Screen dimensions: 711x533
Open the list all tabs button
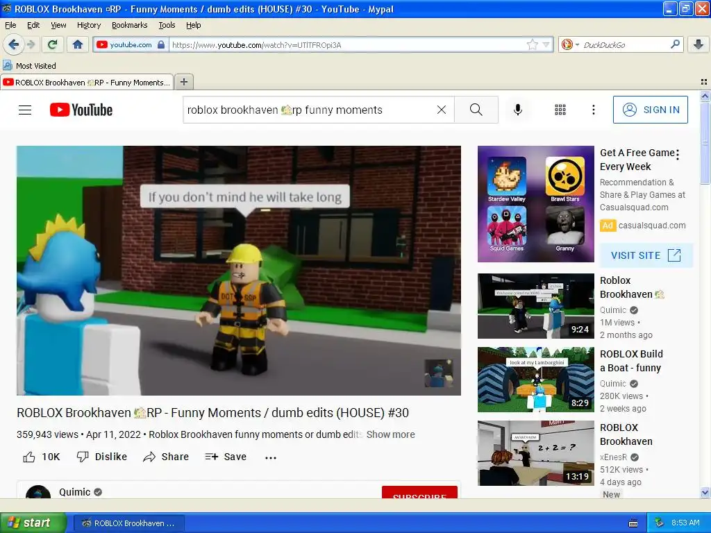pos(704,82)
